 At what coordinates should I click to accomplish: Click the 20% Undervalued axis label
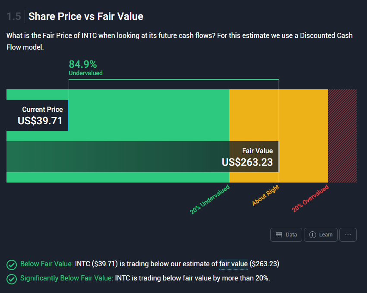[x=210, y=200]
